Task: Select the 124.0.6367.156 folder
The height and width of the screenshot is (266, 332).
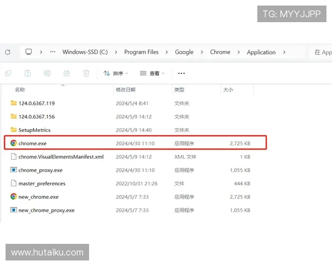Action: coord(37,116)
